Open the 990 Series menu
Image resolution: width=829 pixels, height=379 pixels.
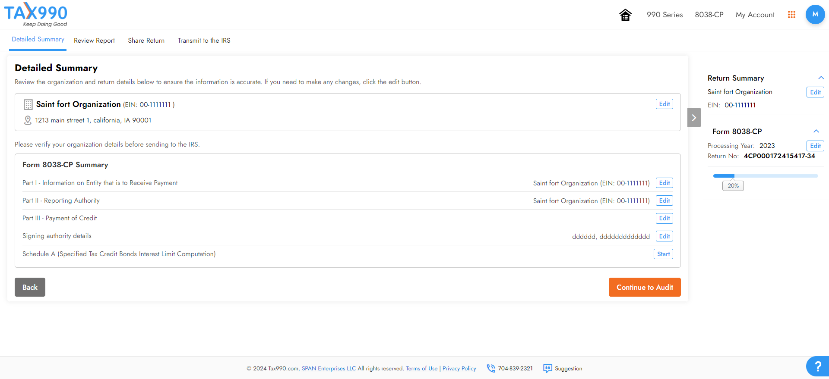point(664,15)
